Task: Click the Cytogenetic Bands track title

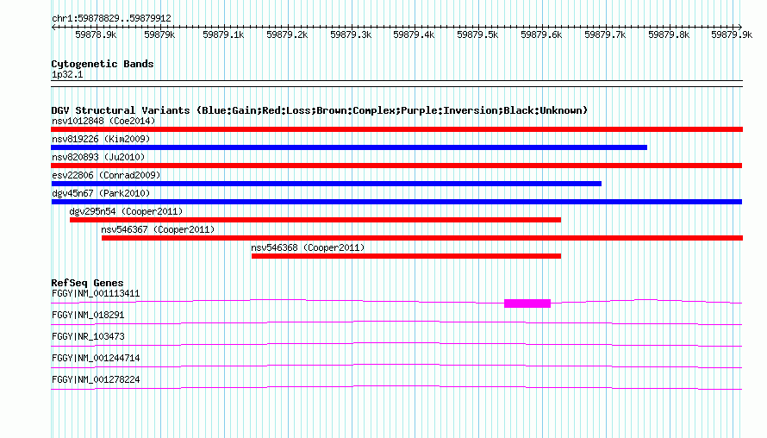Action: (103, 64)
